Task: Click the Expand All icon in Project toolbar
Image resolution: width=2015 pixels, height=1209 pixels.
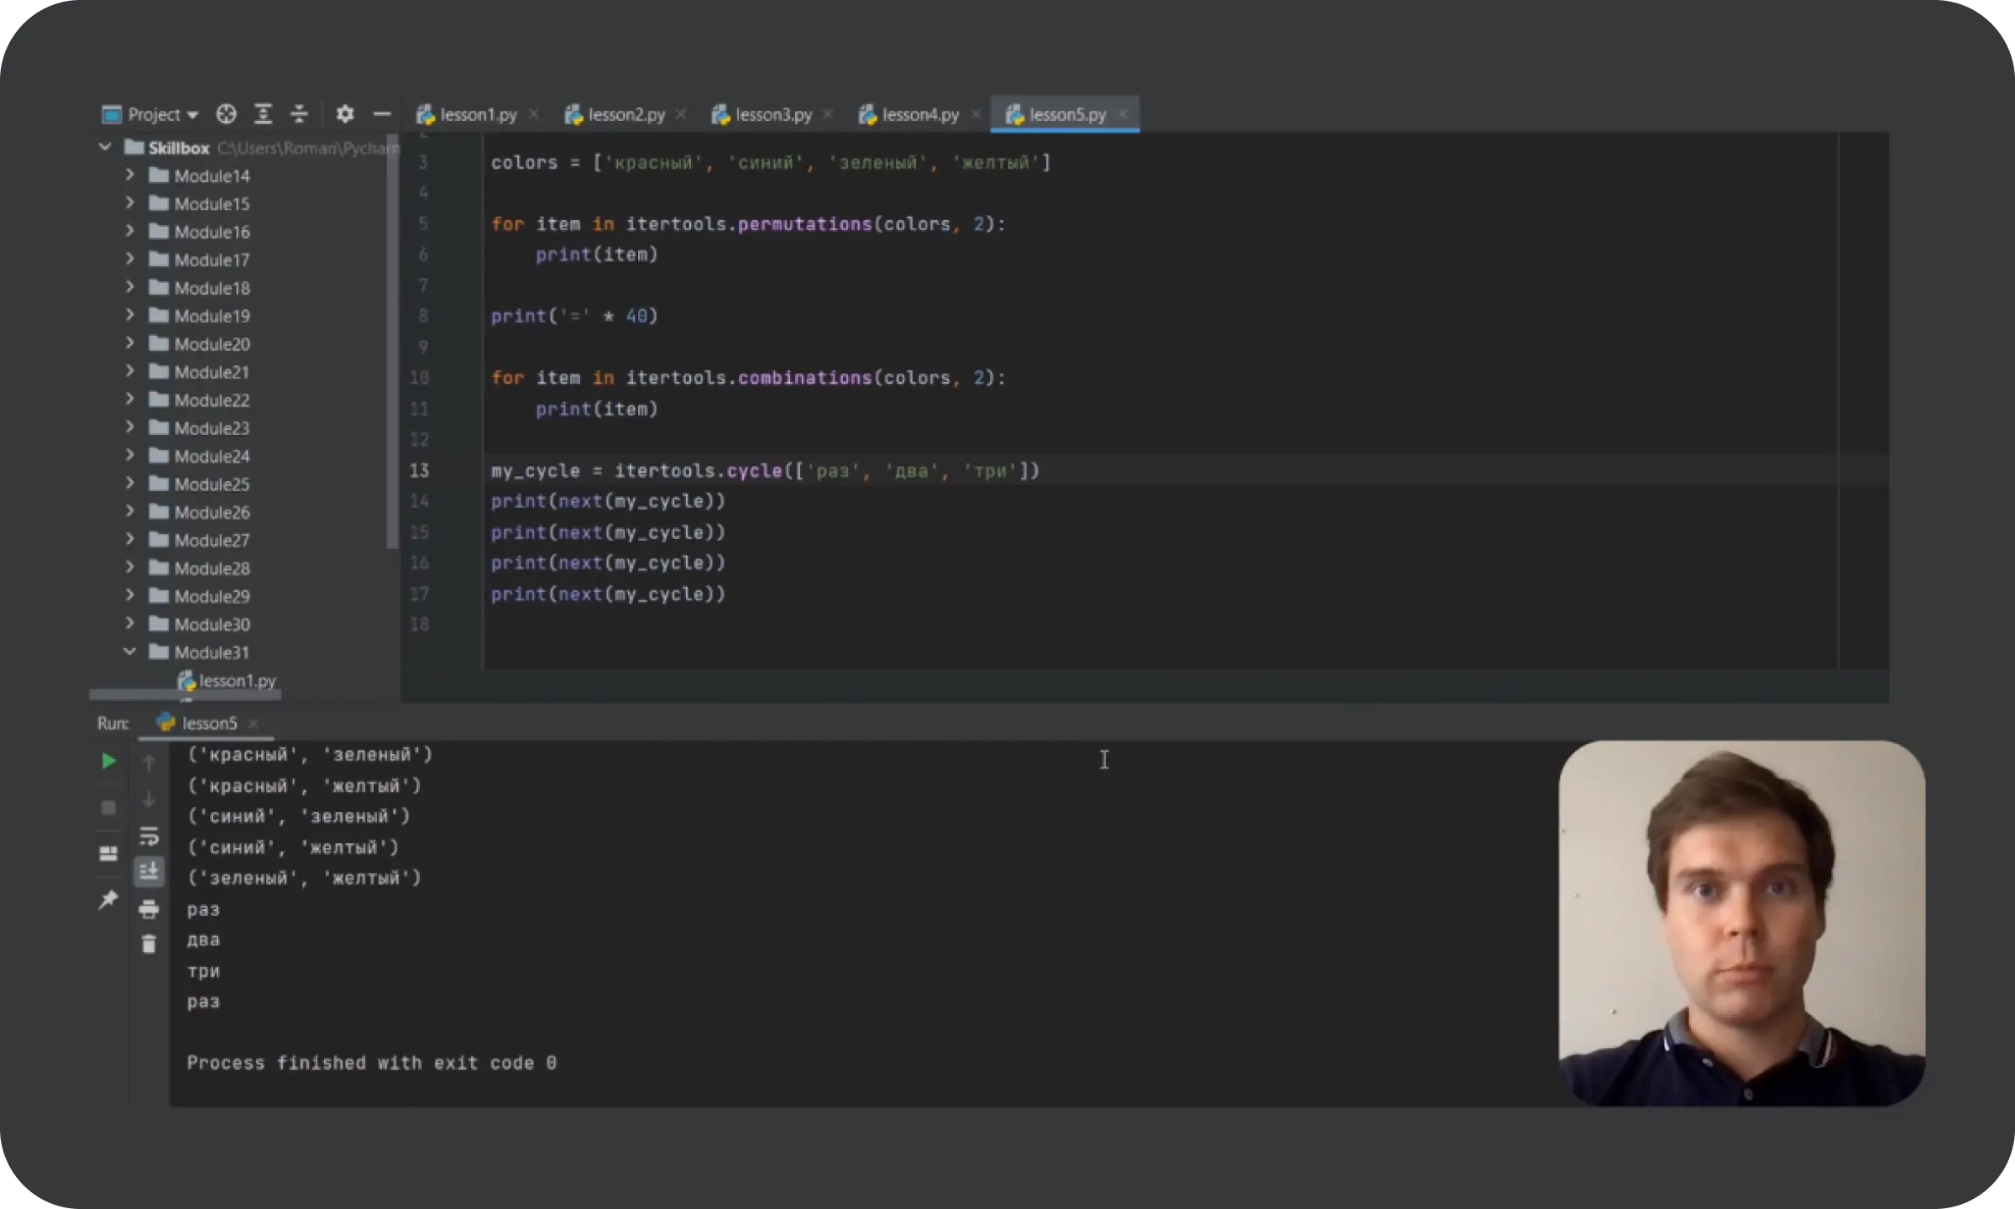Action: coord(263,114)
